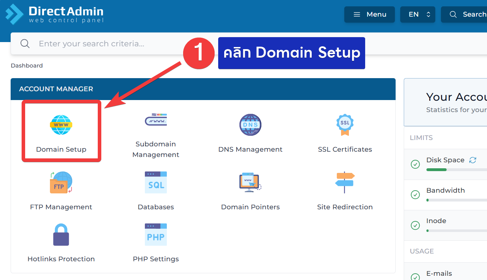Click the Account Manager section header
This screenshot has height=280, width=487.
click(x=56, y=89)
